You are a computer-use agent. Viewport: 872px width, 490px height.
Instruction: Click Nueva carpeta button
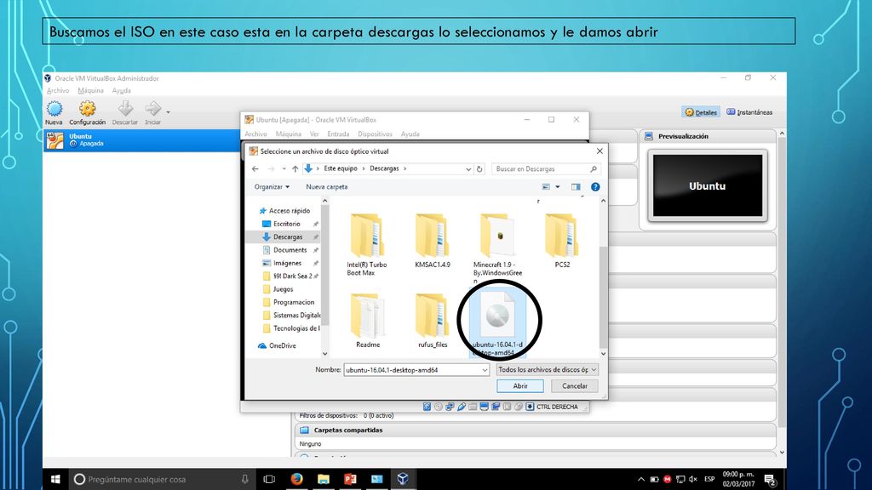(x=326, y=187)
